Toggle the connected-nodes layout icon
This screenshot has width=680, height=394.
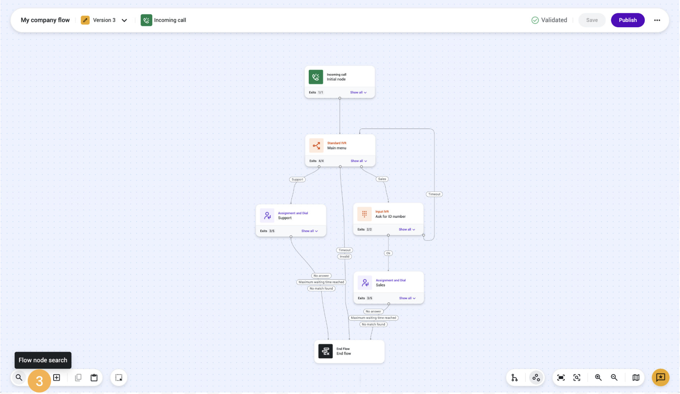pyautogui.click(x=536, y=377)
